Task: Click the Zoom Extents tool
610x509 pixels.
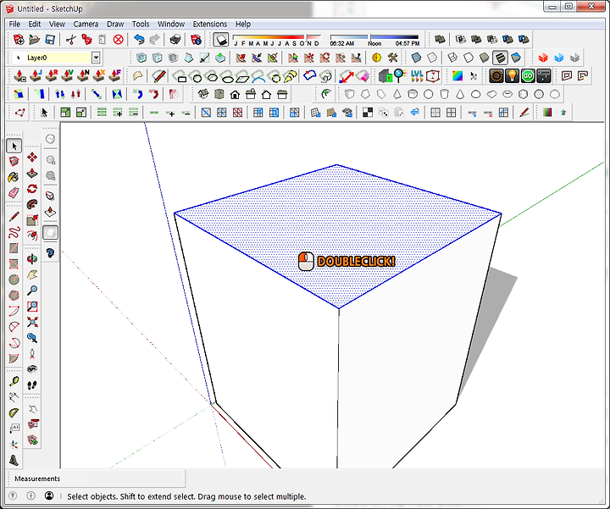Action: (x=32, y=322)
